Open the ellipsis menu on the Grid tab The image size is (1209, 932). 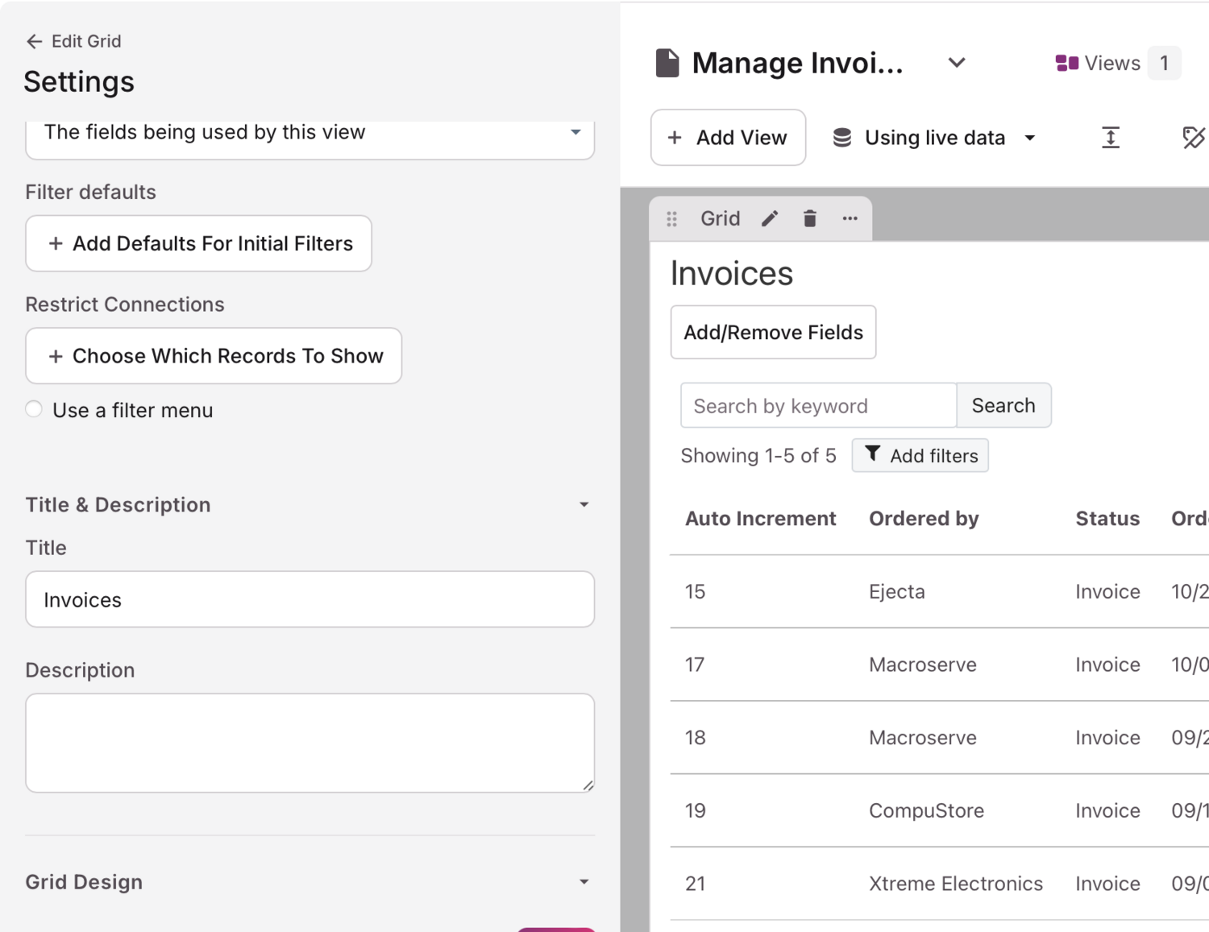850,218
